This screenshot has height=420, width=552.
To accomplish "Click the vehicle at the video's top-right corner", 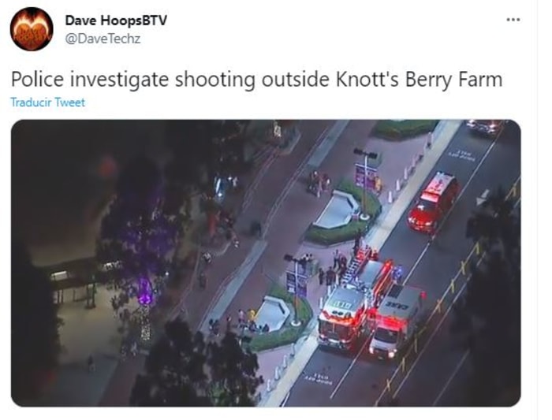I will click(x=483, y=126).
